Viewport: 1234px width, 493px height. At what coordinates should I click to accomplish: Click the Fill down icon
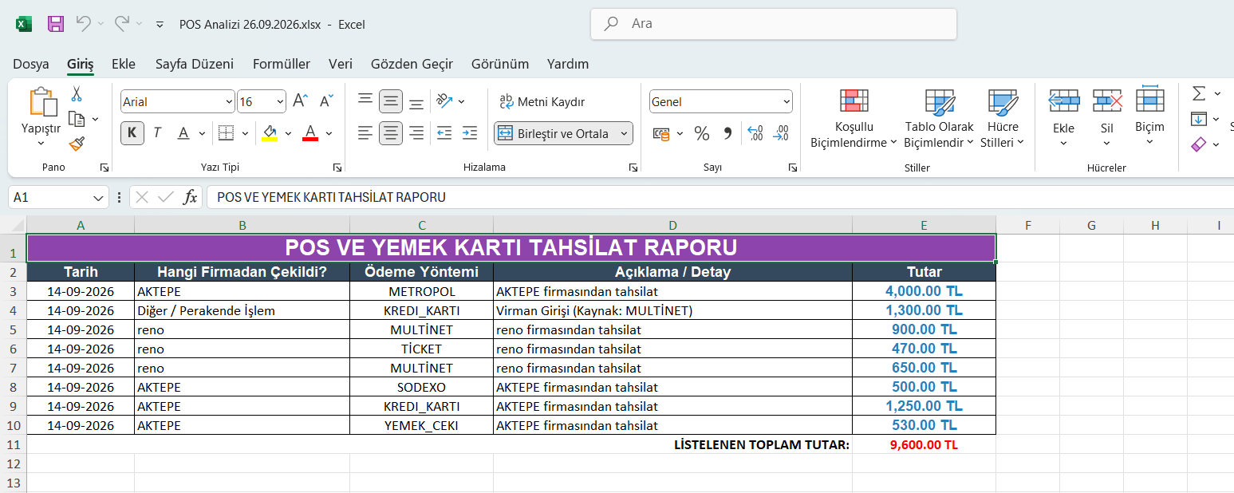tap(1198, 119)
